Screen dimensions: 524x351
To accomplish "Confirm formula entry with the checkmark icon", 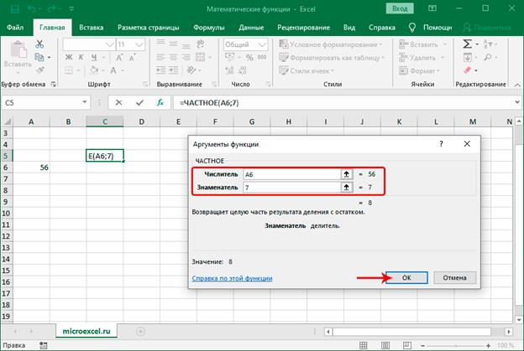I will 139,103.
